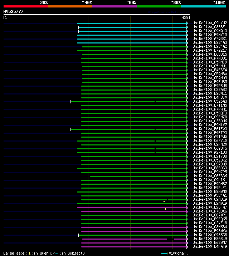Select hit label UniRef100_B9HYI5
The width and height of the screenshot is (229, 256).
(x=210, y=35)
